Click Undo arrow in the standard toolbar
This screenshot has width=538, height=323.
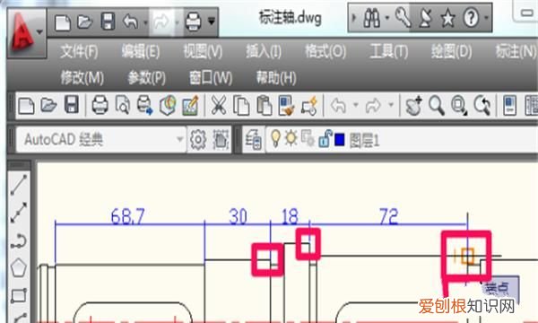[x=338, y=105]
